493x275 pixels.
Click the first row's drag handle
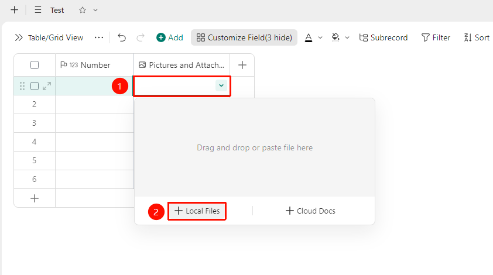pos(22,86)
